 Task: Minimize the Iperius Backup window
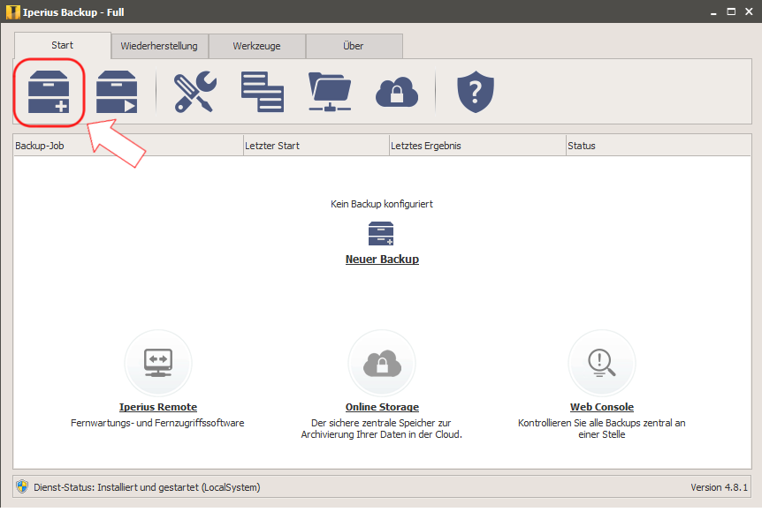(x=713, y=11)
